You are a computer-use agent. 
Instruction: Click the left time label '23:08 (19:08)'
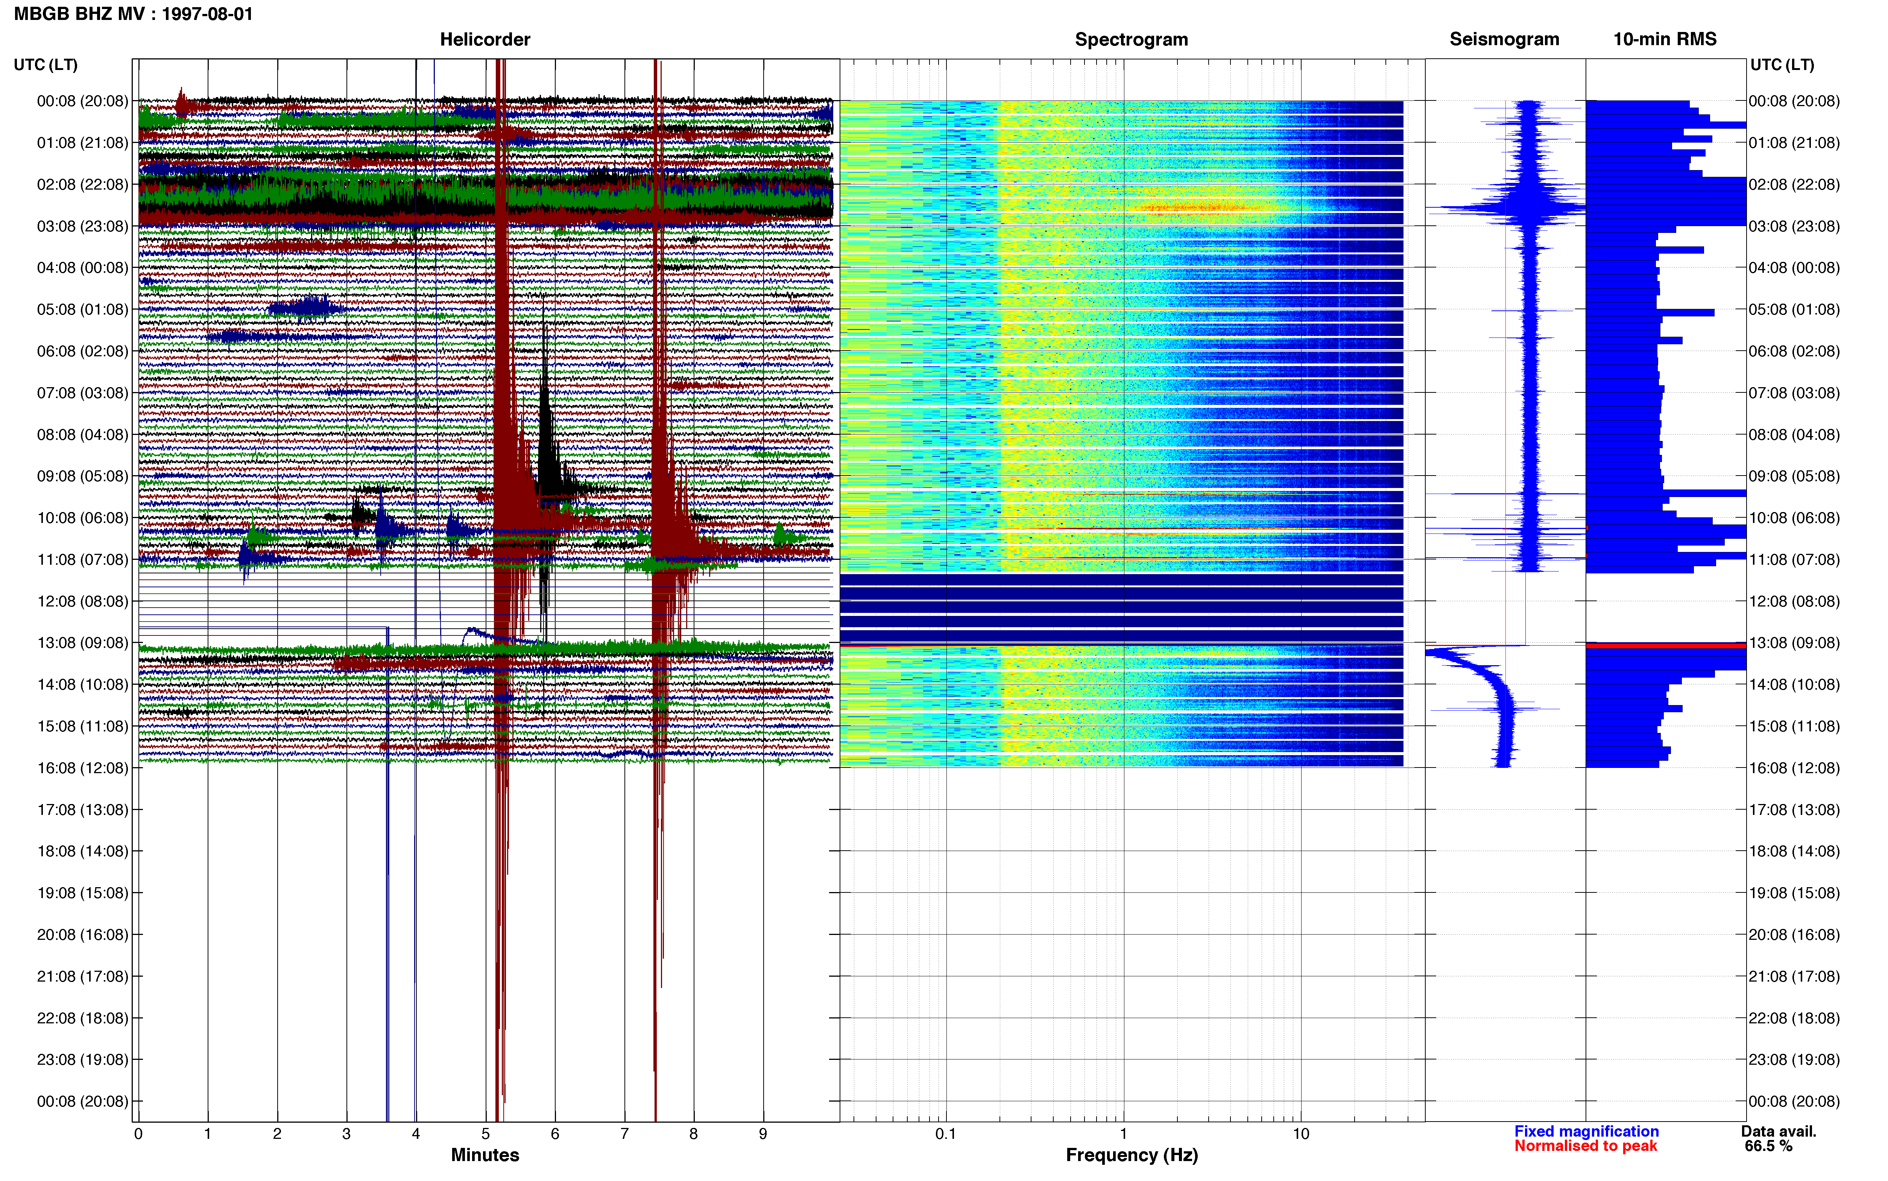[x=83, y=1060]
